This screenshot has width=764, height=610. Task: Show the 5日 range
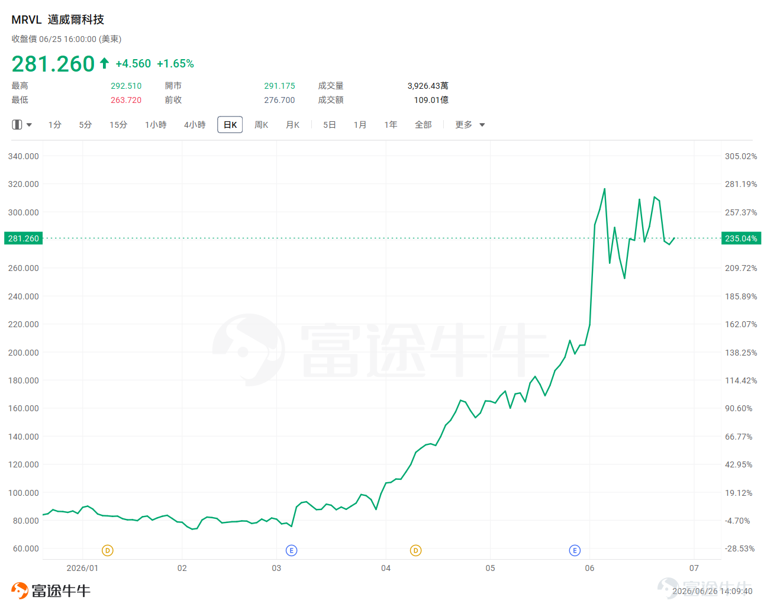click(x=330, y=125)
